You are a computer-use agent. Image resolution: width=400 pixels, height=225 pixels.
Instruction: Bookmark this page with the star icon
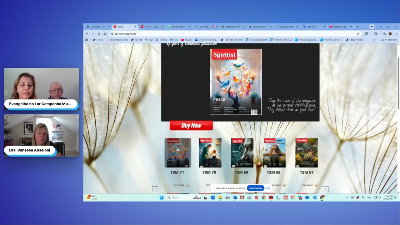point(358,34)
